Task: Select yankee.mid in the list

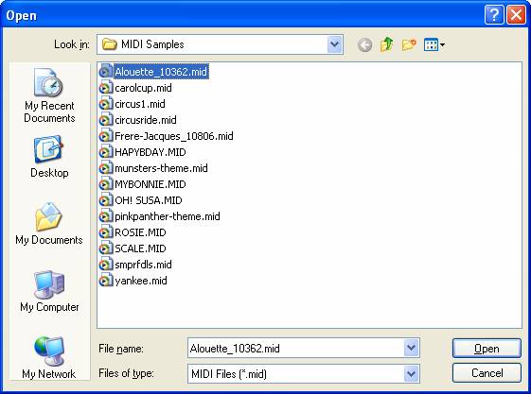Action: [133, 281]
